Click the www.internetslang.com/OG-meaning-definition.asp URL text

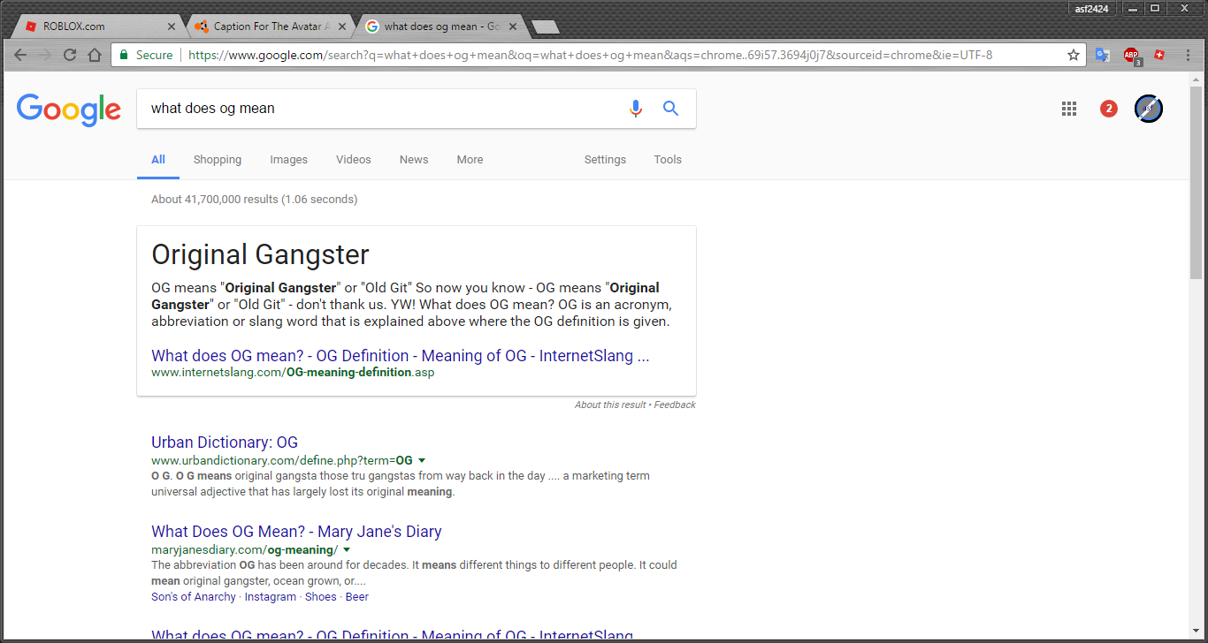pos(293,373)
